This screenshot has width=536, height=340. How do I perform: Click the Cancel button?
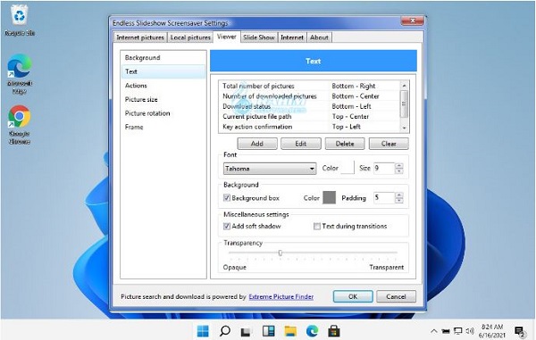click(x=396, y=296)
